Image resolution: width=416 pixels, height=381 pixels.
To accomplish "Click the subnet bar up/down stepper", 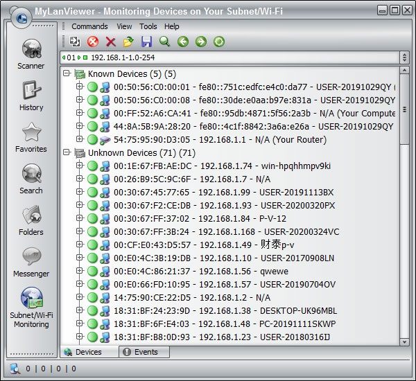I will pos(404,57).
